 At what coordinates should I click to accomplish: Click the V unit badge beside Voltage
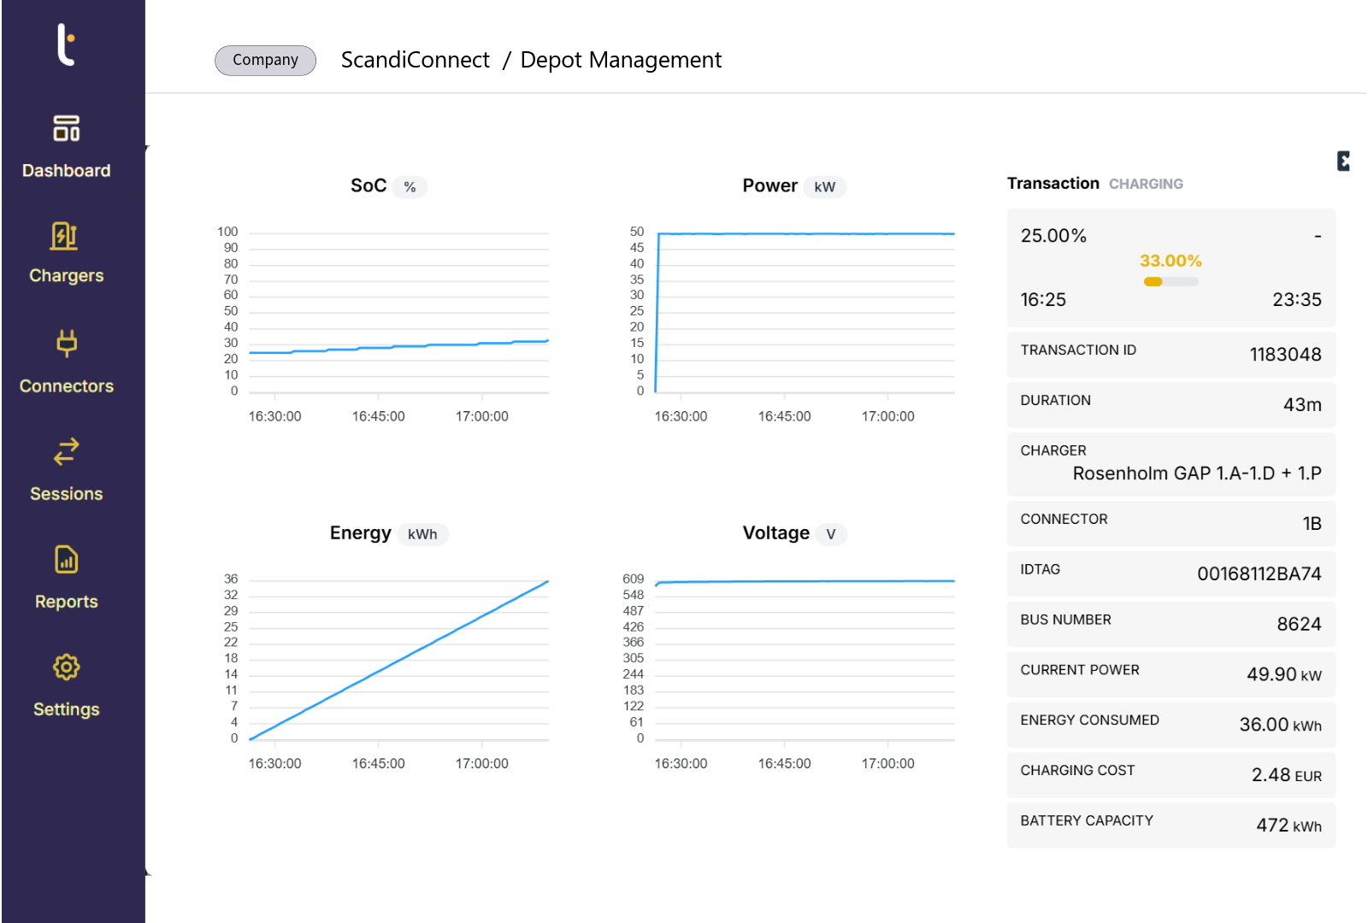pos(830,534)
